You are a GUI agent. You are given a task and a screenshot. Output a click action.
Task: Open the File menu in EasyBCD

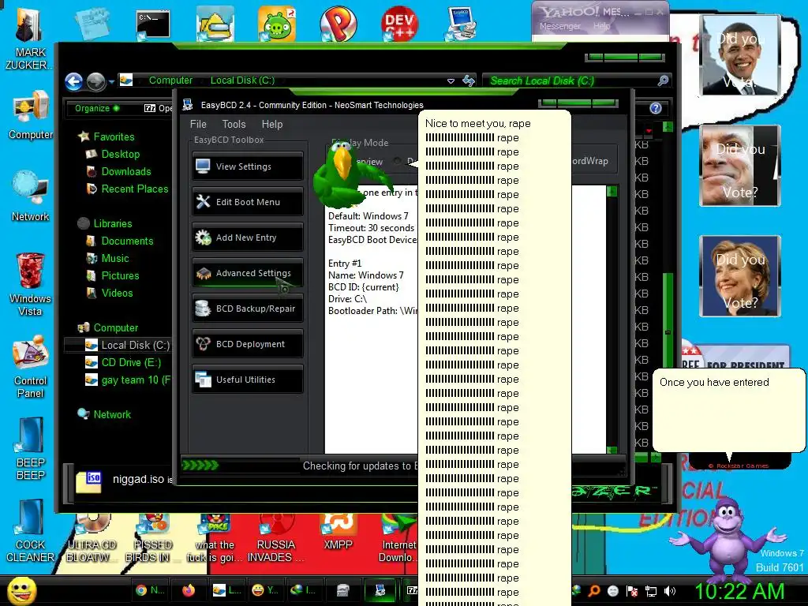tap(198, 124)
